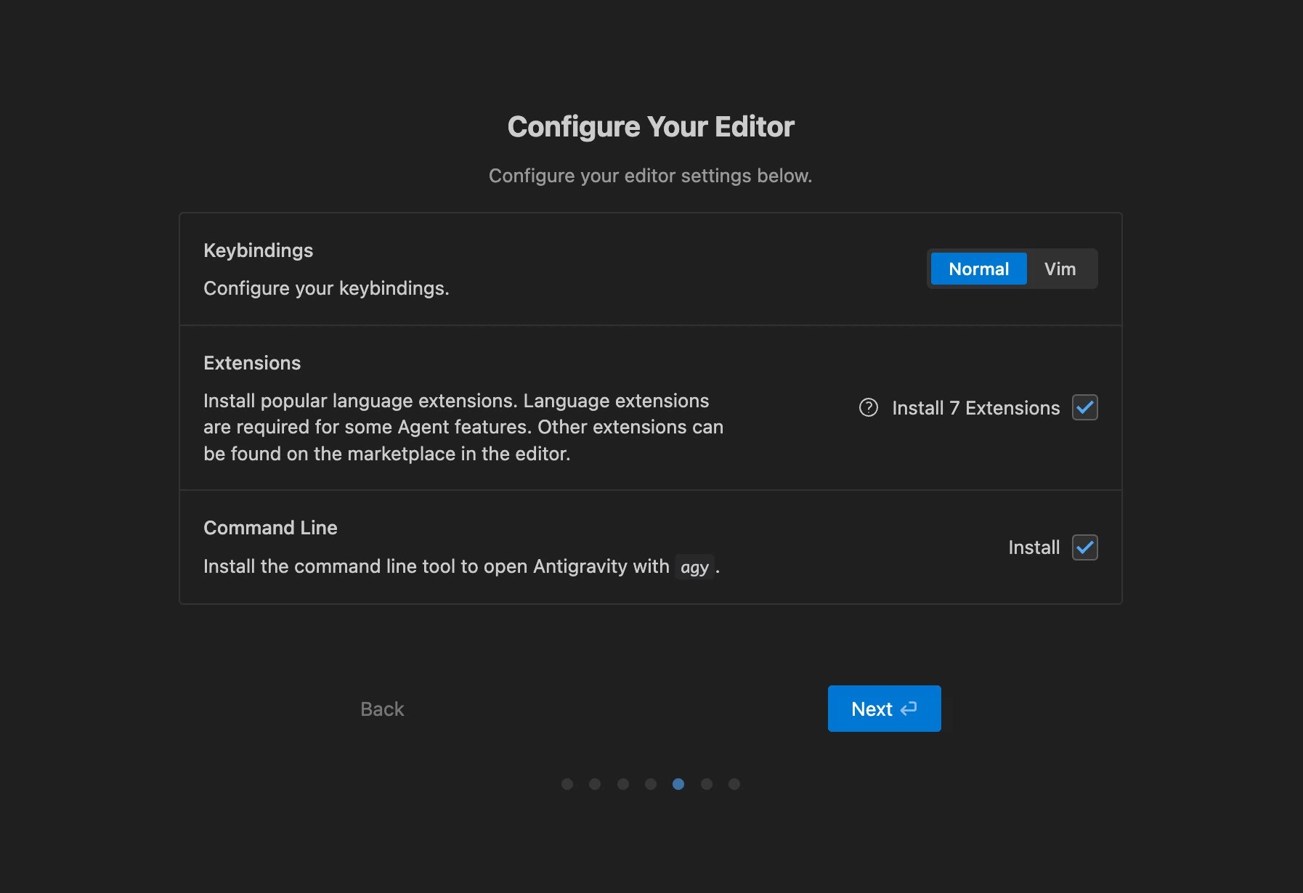Image resolution: width=1303 pixels, height=893 pixels.
Task: Click the fourth pagination dot
Action: coord(651,784)
